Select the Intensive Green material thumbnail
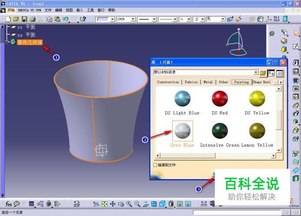301x216 pixels. pyautogui.click(x=220, y=131)
